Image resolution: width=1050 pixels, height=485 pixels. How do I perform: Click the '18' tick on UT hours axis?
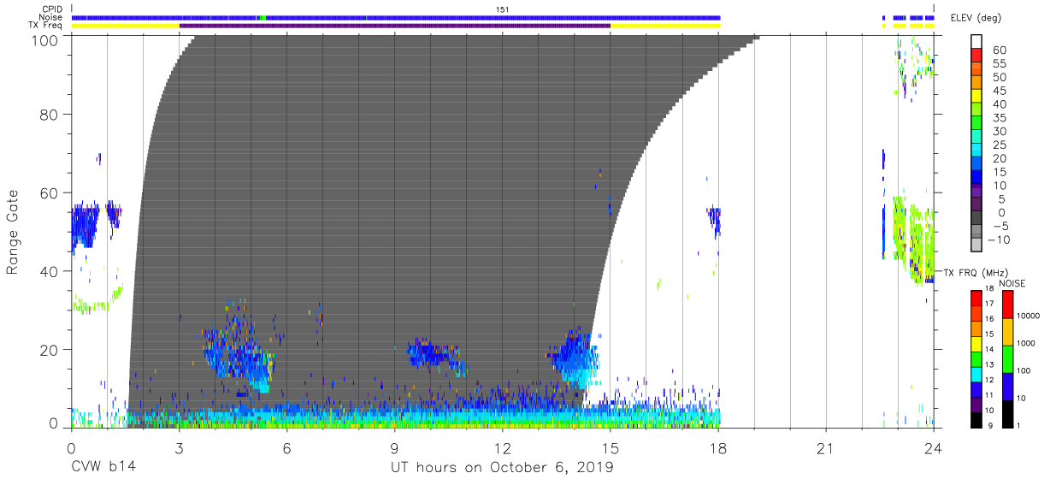click(x=718, y=448)
